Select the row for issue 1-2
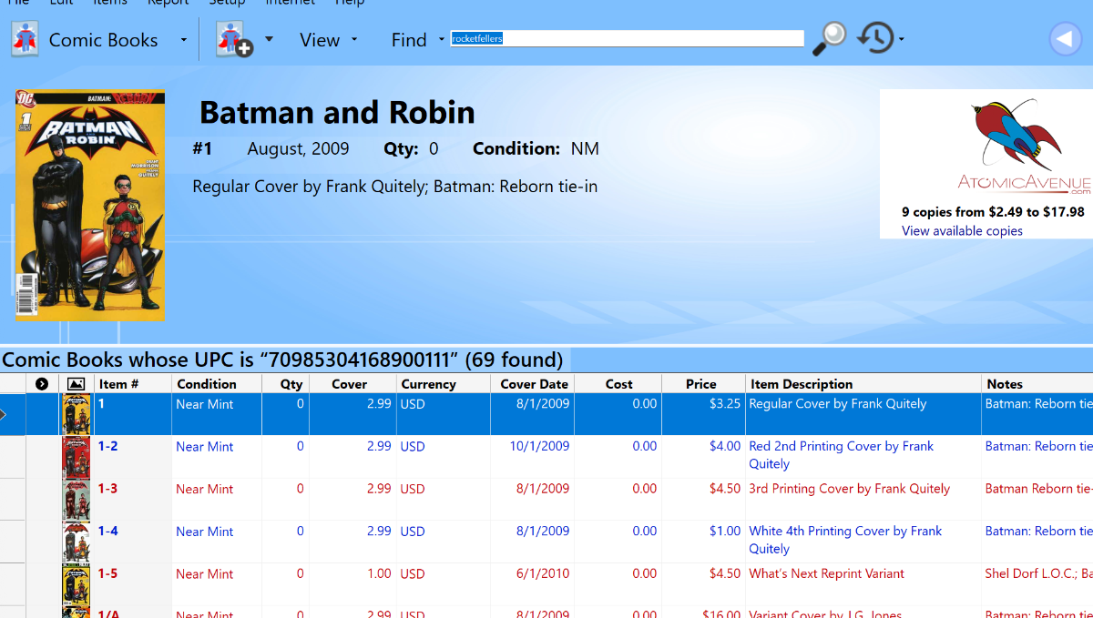 click(546, 457)
